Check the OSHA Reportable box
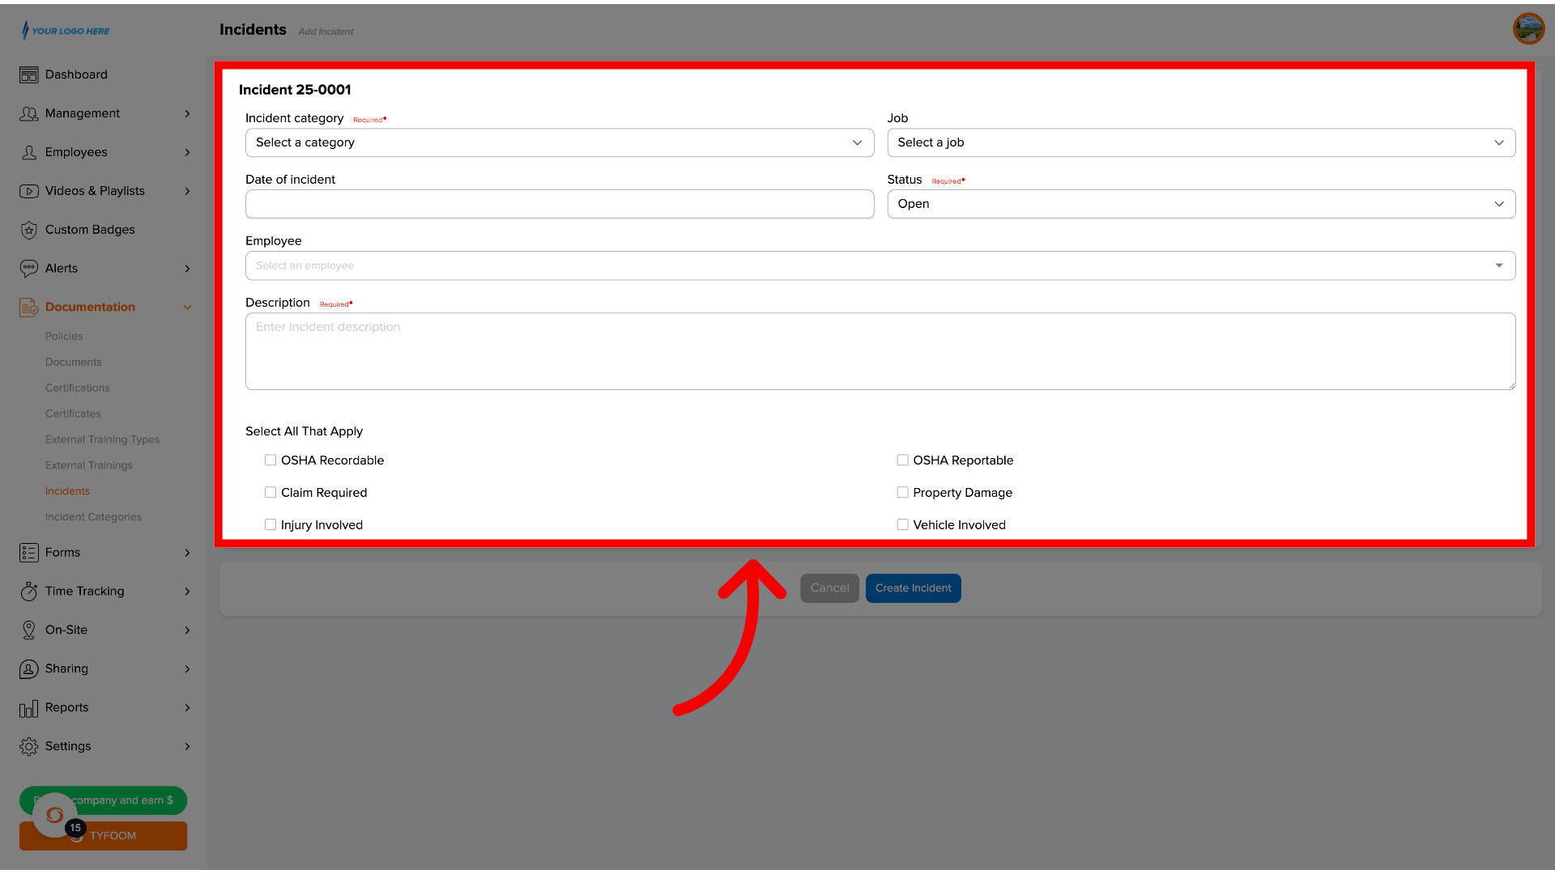Viewport: 1555px width, 874px height. (902, 460)
